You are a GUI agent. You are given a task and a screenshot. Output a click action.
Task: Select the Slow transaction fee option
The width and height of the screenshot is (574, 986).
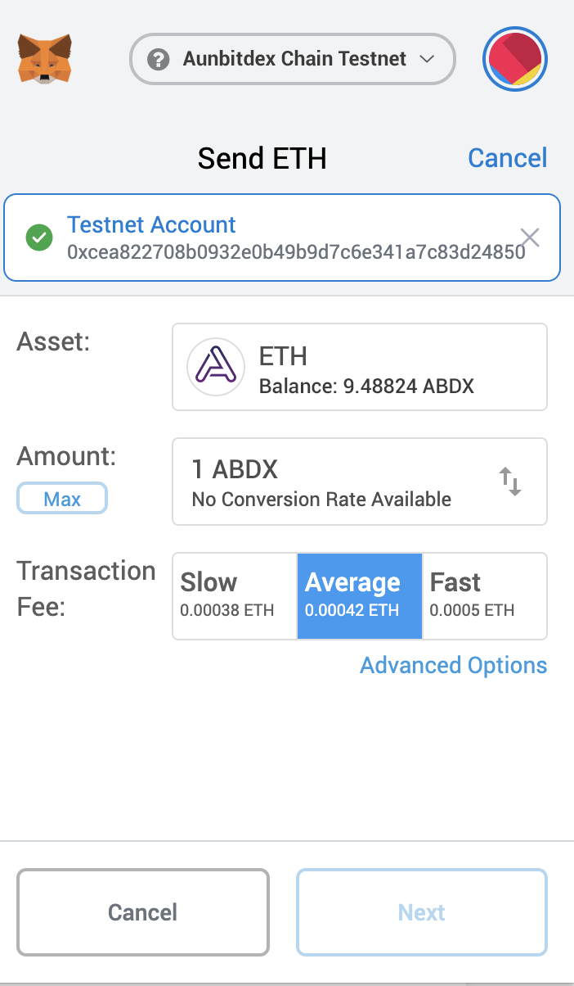(234, 595)
